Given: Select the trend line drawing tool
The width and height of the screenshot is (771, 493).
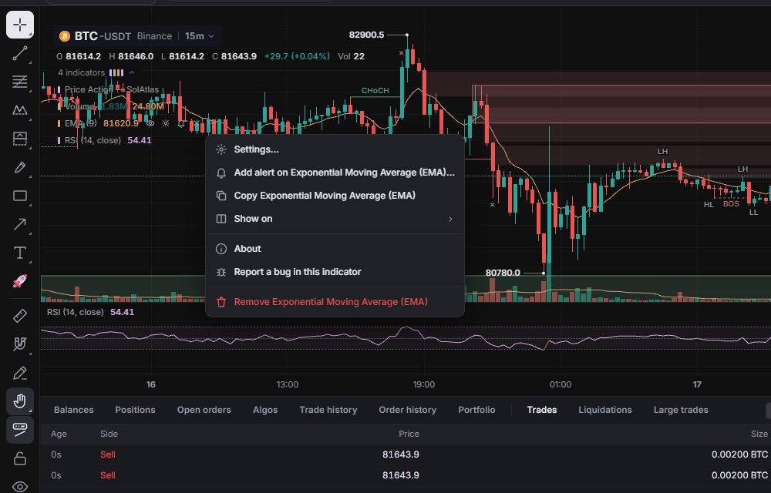Looking at the screenshot, I should 20,53.
